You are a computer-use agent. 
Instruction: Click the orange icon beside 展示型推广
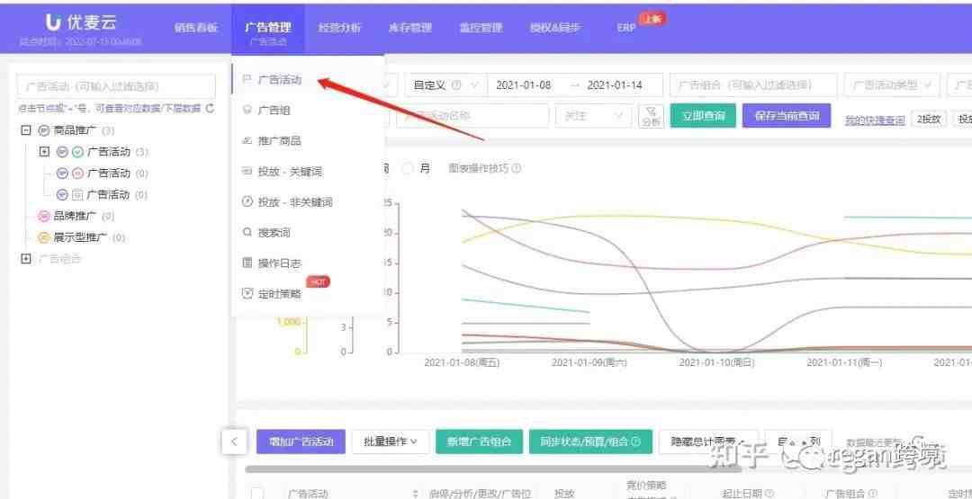coord(43,237)
